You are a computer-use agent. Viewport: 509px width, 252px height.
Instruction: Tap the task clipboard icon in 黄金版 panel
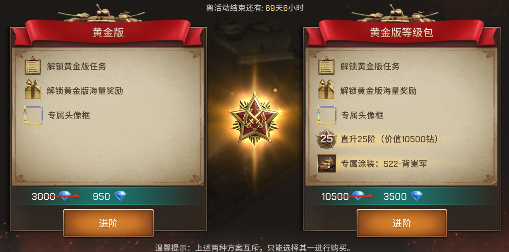[x=33, y=66]
